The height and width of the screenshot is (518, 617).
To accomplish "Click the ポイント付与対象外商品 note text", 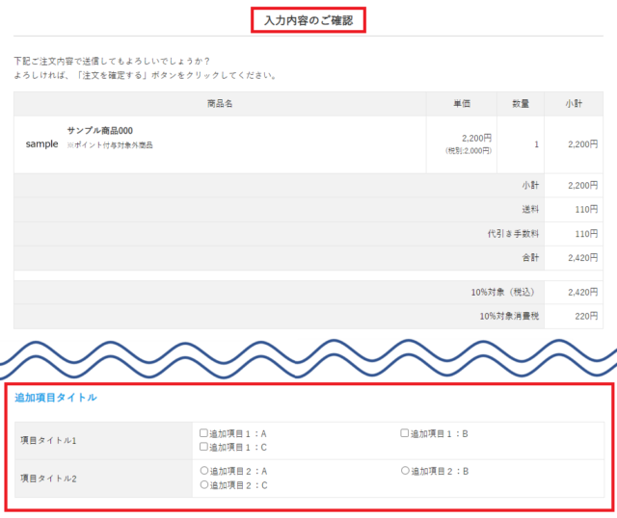I will click(110, 145).
